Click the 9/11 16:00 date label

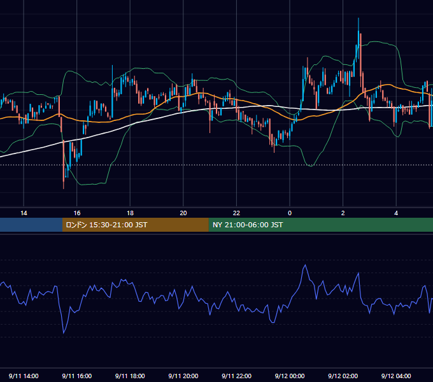77,376
